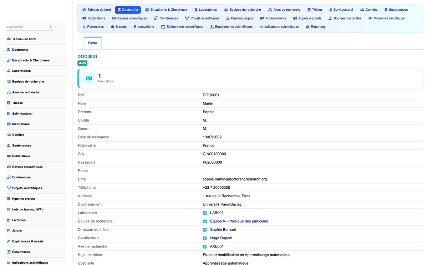The image size is (428, 265).
Task: Click the Expériences & essais pencil icon
Action: point(9,241)
